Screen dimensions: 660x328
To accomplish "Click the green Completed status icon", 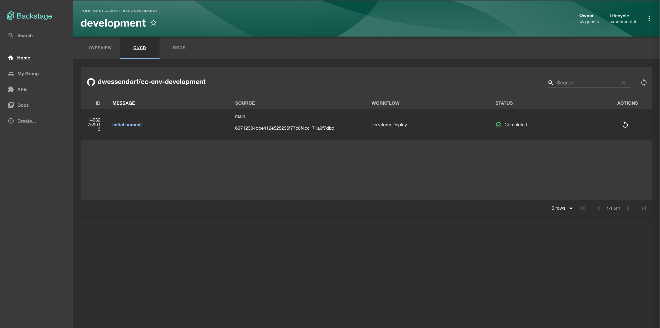I will pos(498,125).
